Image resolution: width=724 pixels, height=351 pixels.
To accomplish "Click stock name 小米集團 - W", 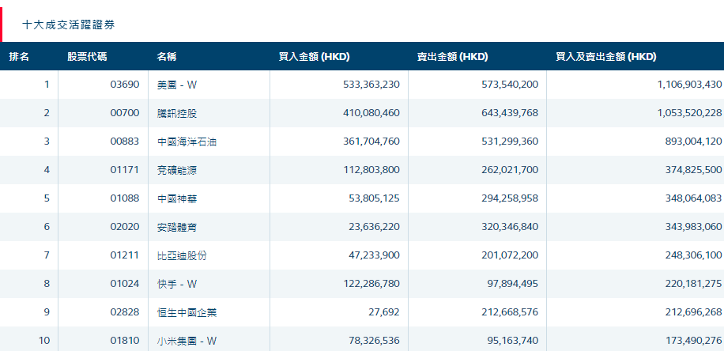I will 187,341.
